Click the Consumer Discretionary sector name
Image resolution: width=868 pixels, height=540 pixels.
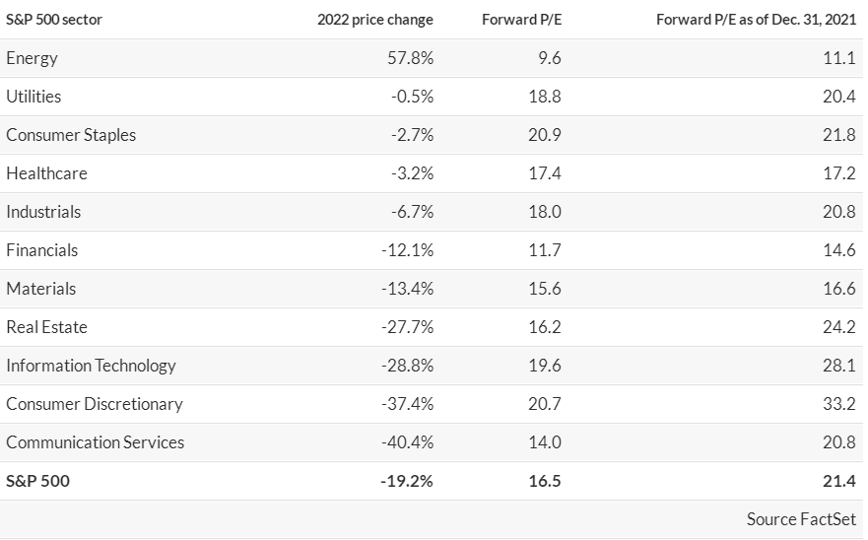pos(95,404)
